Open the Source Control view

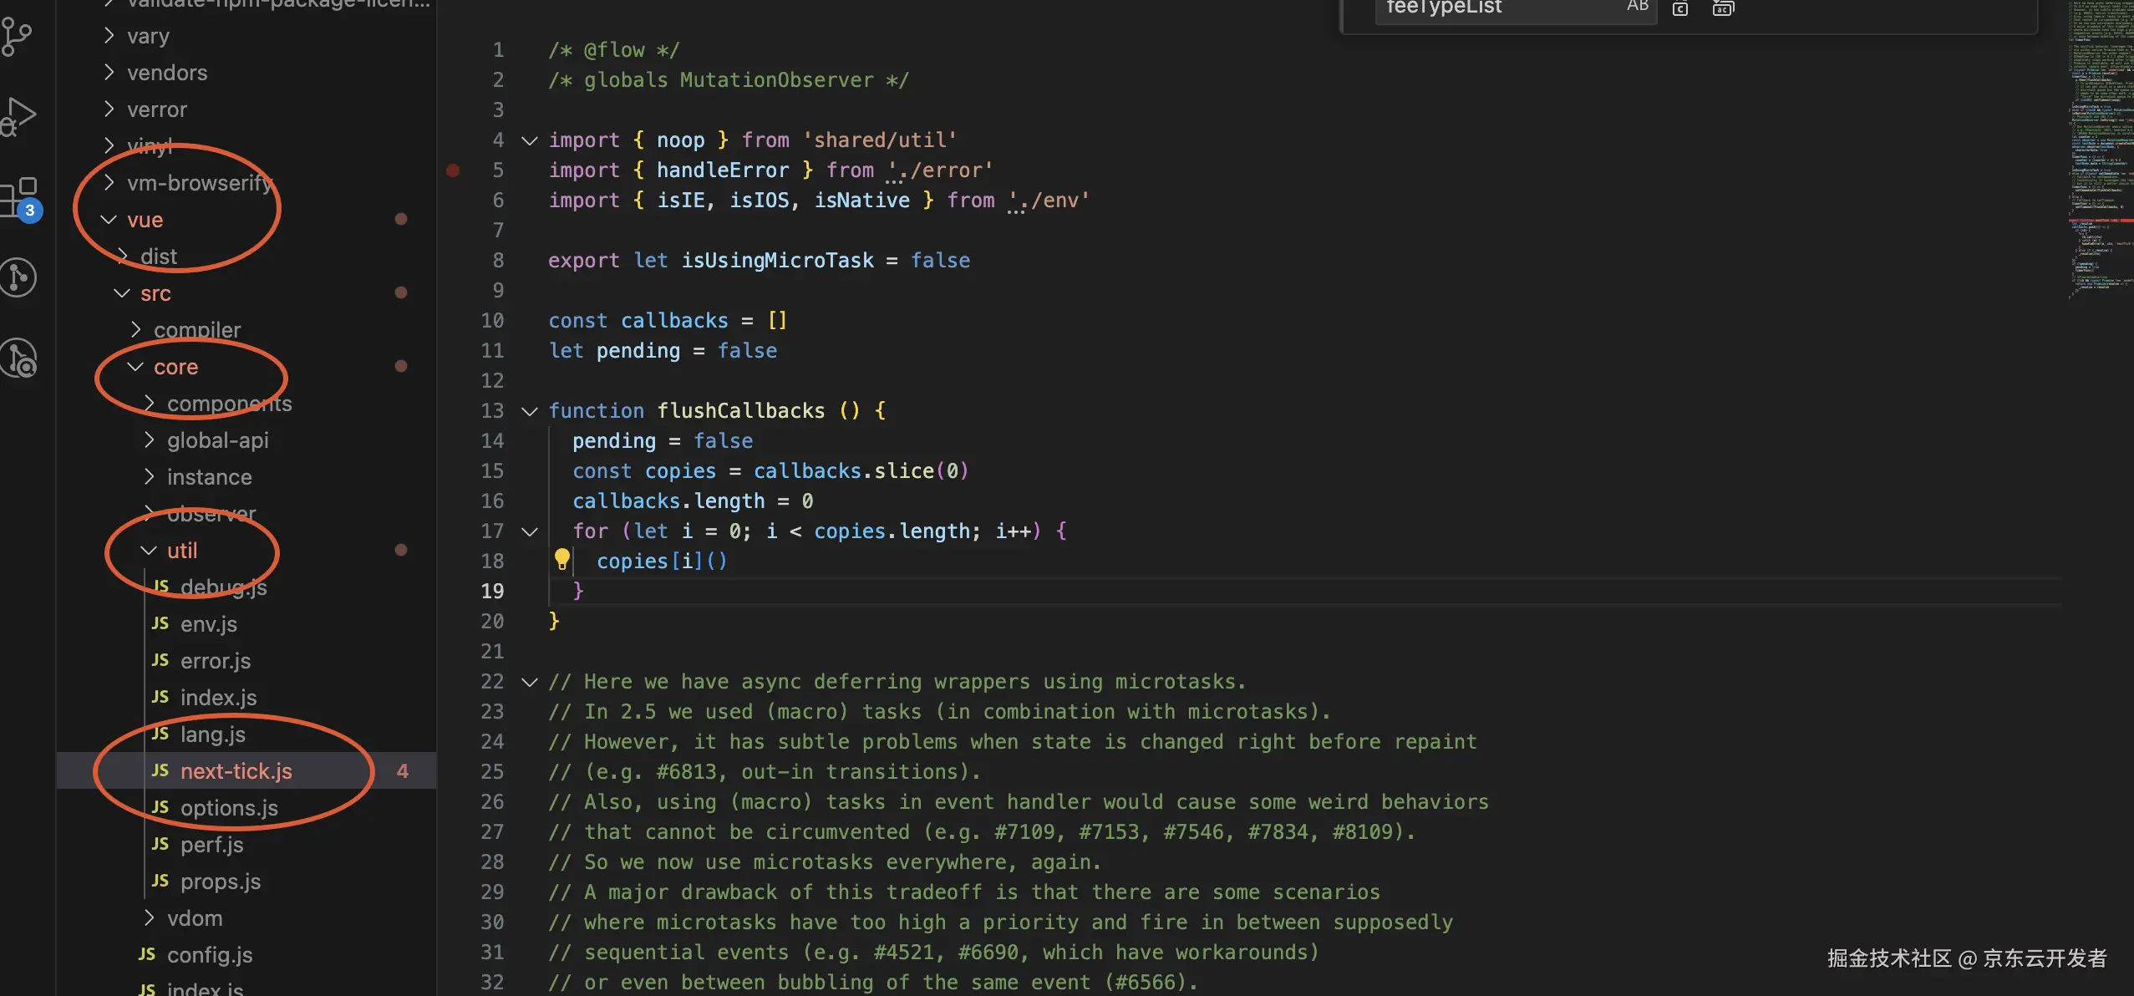17,37
